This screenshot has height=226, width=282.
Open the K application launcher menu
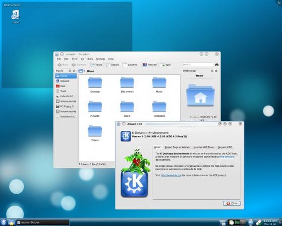pos(4,222)
